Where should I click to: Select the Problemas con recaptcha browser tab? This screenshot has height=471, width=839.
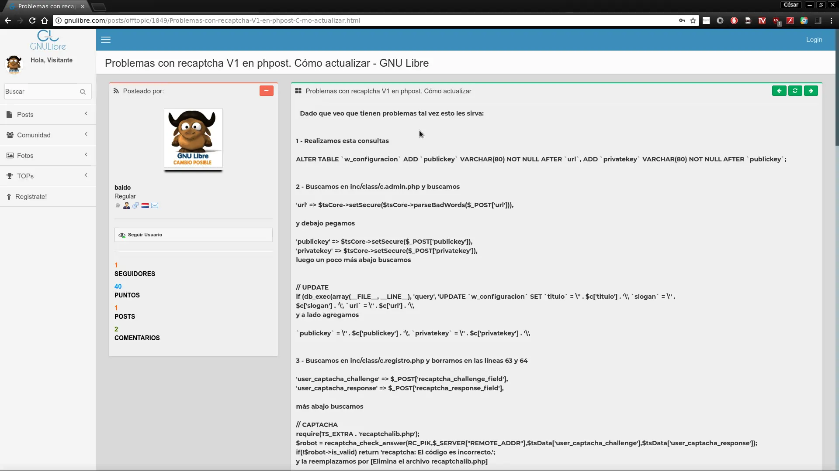pos(46,7)
